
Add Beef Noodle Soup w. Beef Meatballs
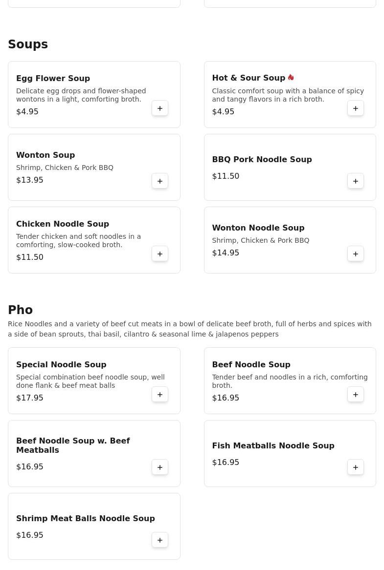click(x=160, y=467)
